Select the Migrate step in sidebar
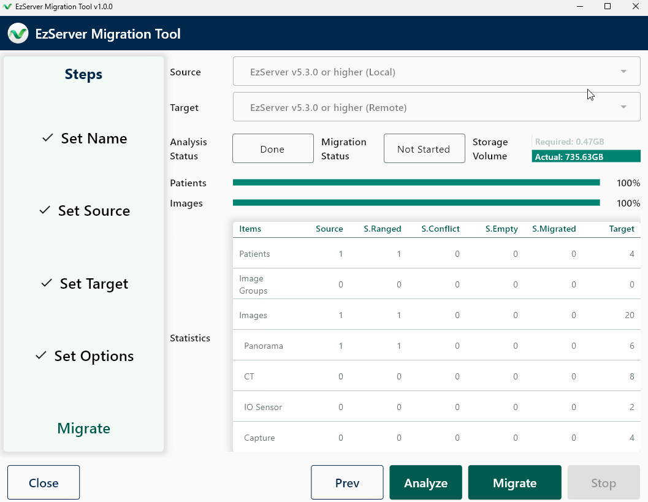Viewport: 648px width, 502px height. (x=83, y=428)
